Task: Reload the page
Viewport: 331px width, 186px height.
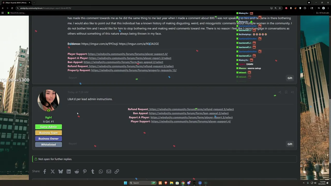Action: (12, 8)
